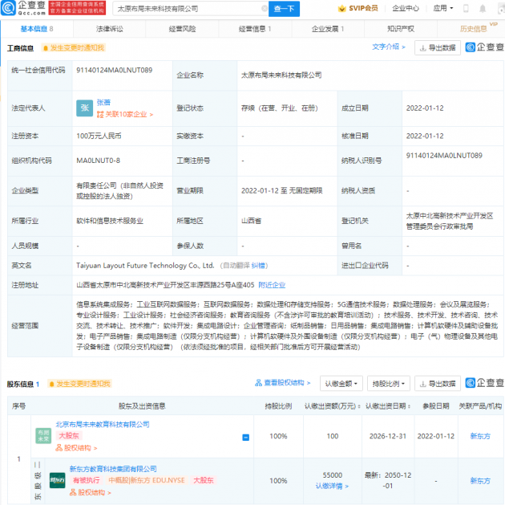
Task: Expand the 应用 dropdown menu
Action: [x=443, y=8]
